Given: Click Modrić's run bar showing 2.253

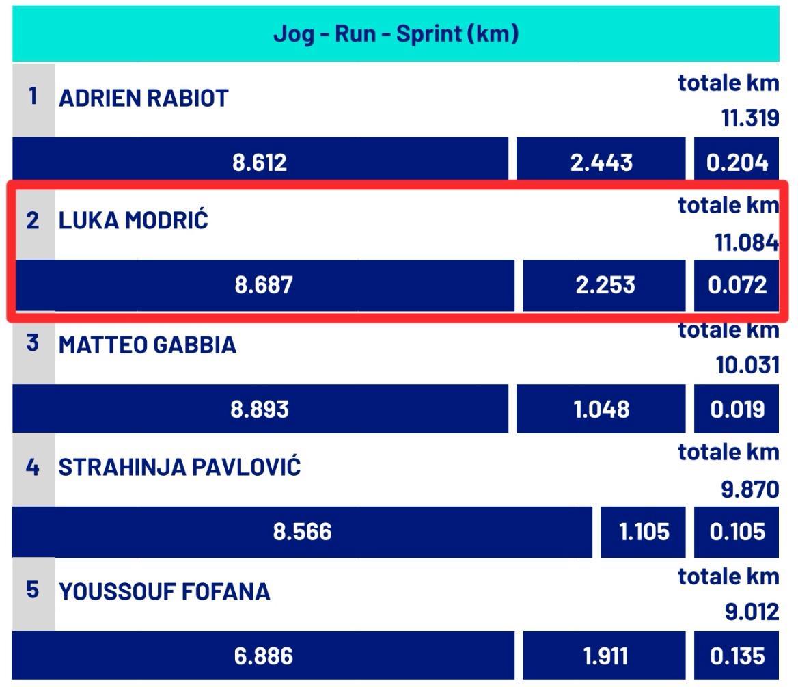Looking at the screenshot, I should 605,285.
